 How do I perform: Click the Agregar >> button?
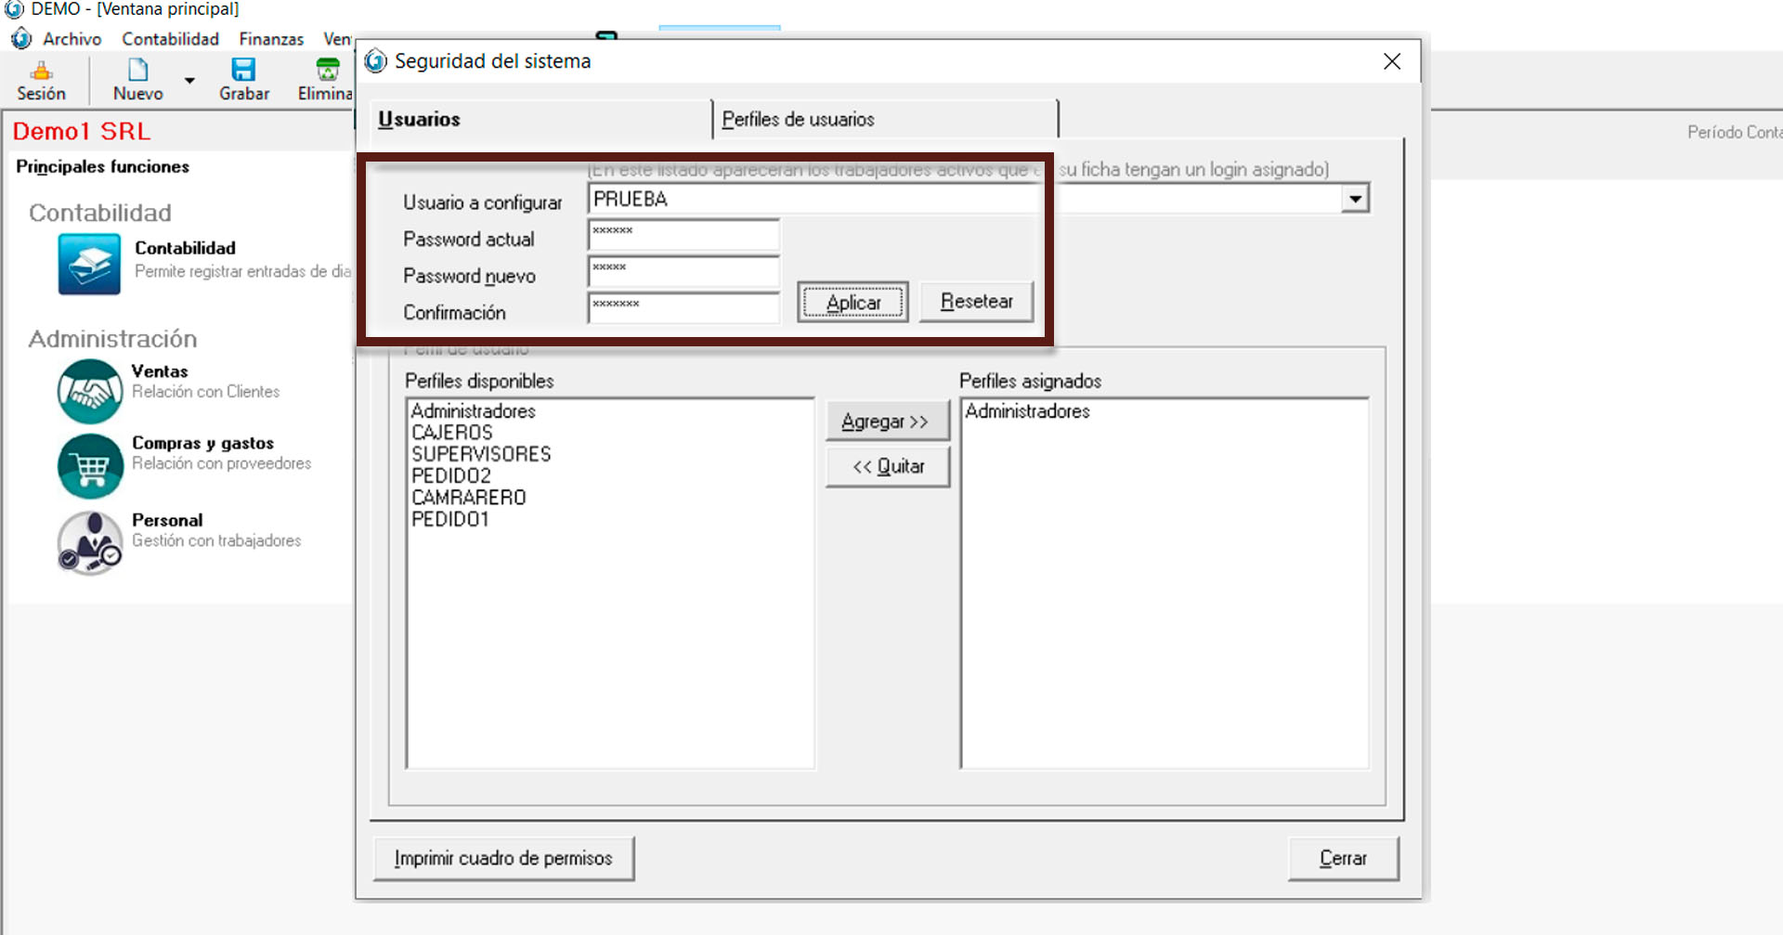click(x=887, y=422)
